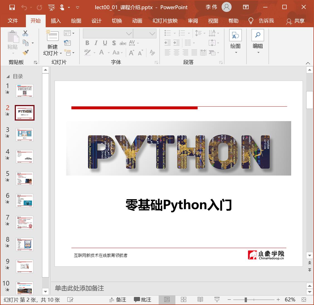Toggle bold formatting
The image size is (314, 305).
coord(87,43)
